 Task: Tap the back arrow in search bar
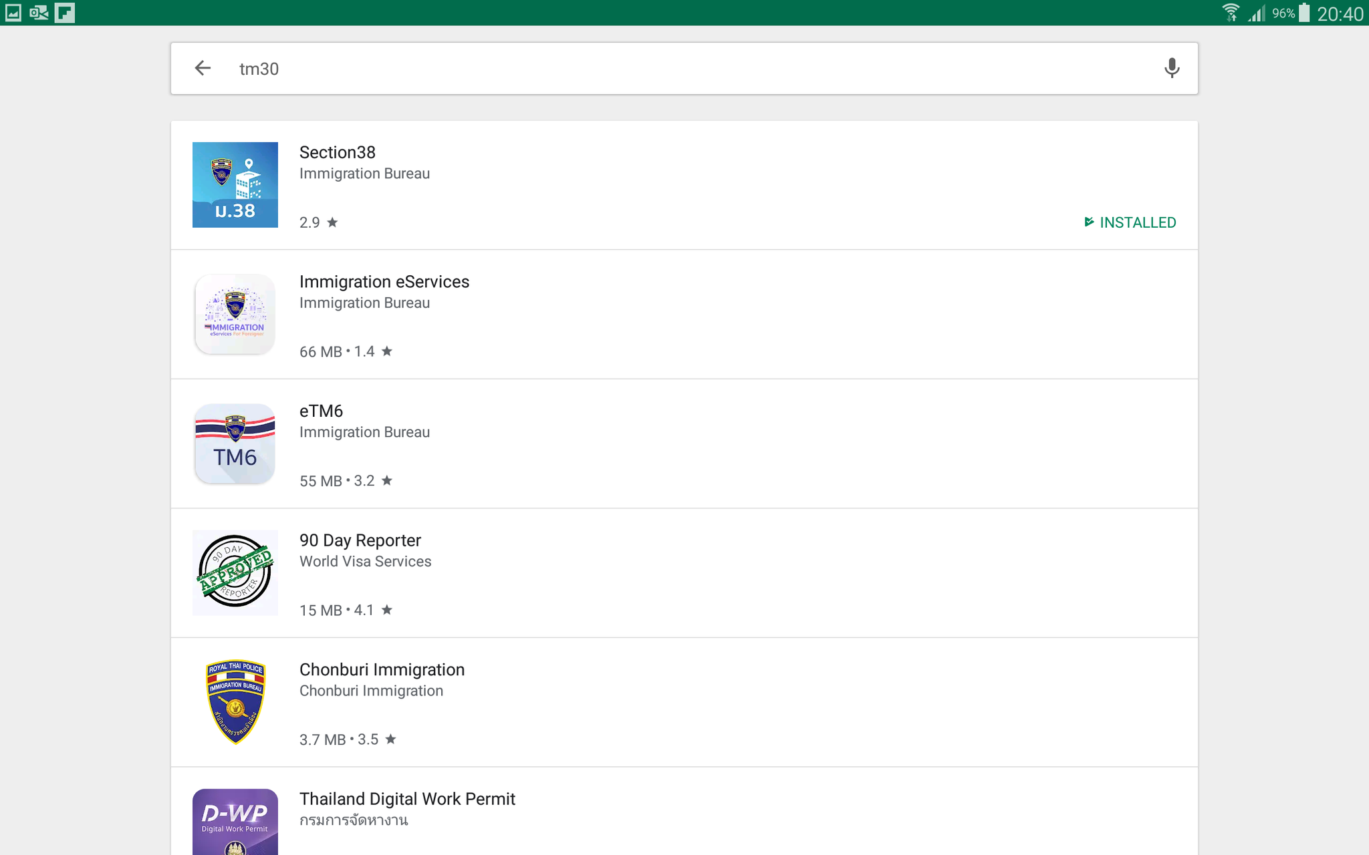pyautogui.click(x=203, y=68)
